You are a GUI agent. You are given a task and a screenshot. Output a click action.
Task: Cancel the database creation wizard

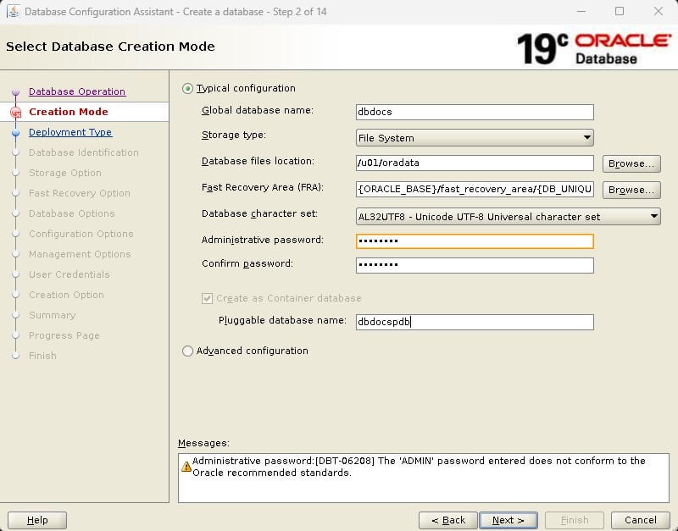[x=641, y=520]
